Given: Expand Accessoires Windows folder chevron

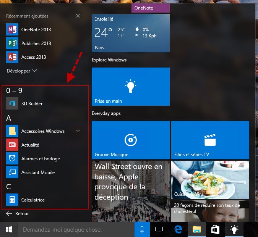Looking at the screenshot, I should point(78,131).
